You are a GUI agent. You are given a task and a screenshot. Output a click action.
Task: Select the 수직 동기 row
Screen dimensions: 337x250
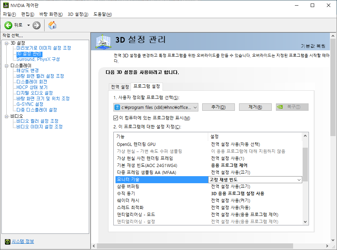coord(209,194)
